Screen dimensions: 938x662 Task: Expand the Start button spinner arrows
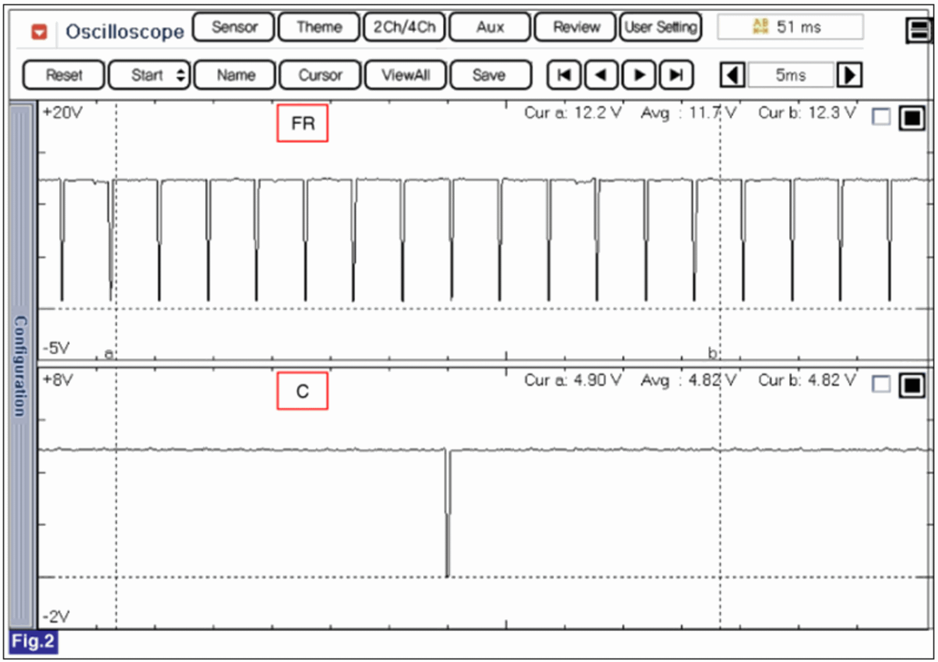[x=181, y=75]
